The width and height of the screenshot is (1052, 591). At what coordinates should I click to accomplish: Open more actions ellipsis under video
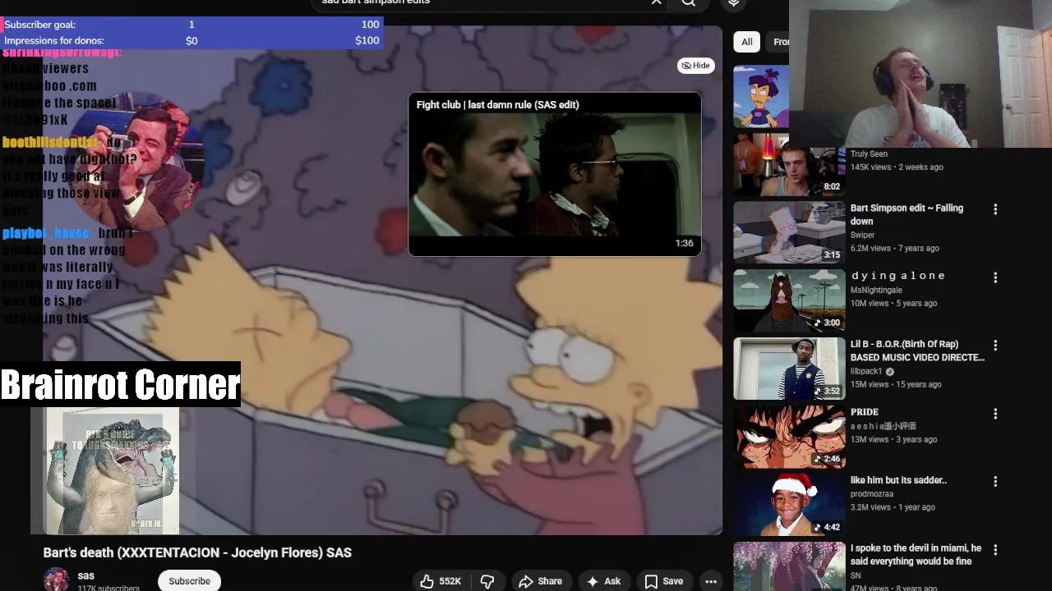click(x=711, y=581)
